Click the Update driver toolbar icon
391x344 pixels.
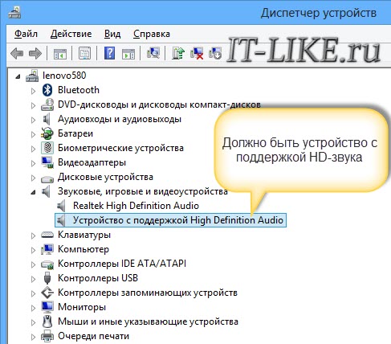pyautogui.click(x=178, y=53)
